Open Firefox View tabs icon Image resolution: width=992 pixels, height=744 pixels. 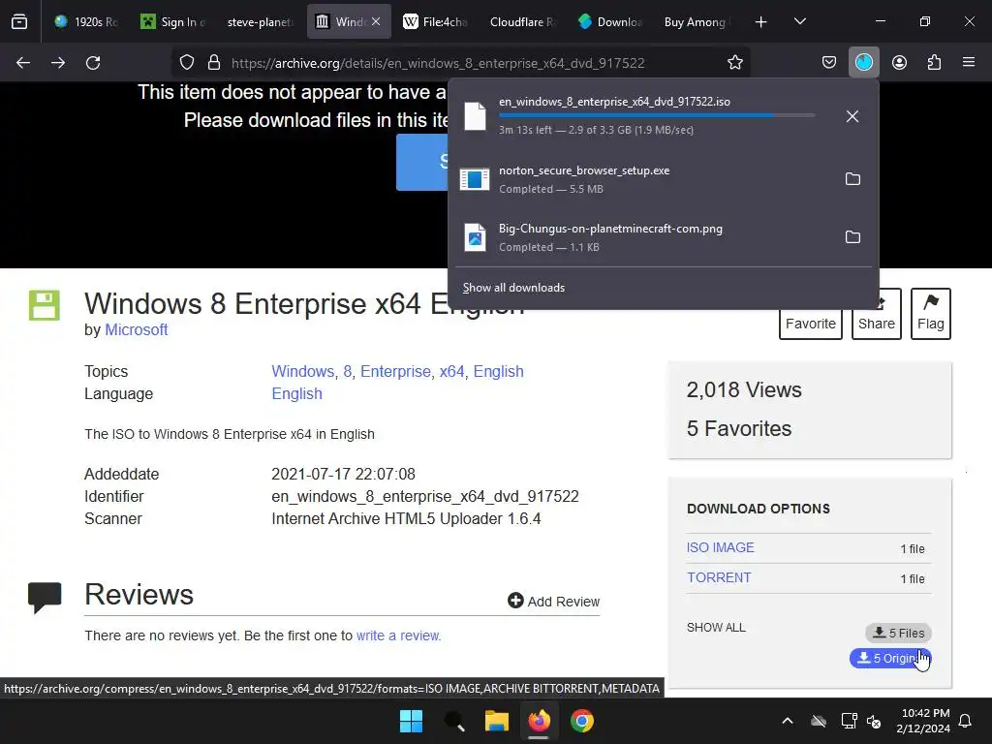(x=19, y=21)
